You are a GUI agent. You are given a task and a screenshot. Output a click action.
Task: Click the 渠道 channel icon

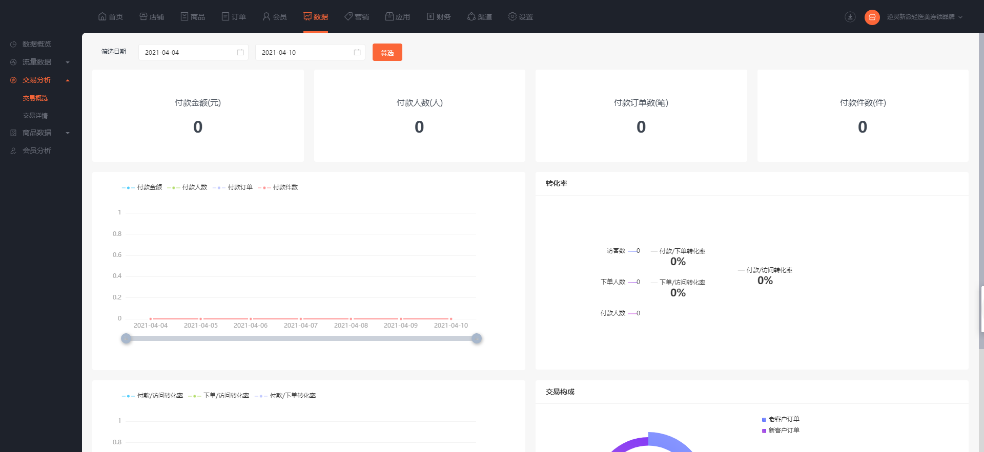coord(471,16)
